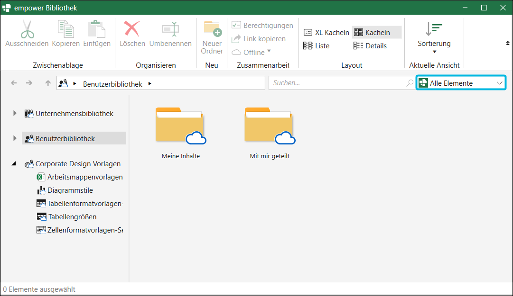The height and width of the screenshot is (296, 513).
Task: Open Arbeitsmappenvorlagen in the tree
Action: pos(80,177)
